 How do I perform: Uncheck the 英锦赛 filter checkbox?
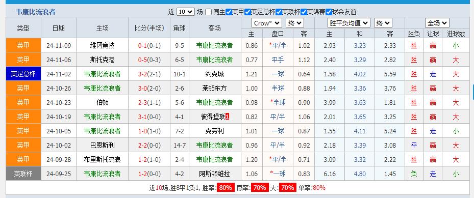click(304, 12)
